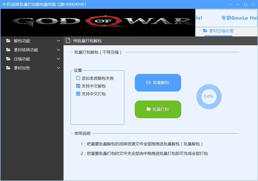
Task: Toggle the 支持中文打包 checkbox
Action: (x=78, y=94)
